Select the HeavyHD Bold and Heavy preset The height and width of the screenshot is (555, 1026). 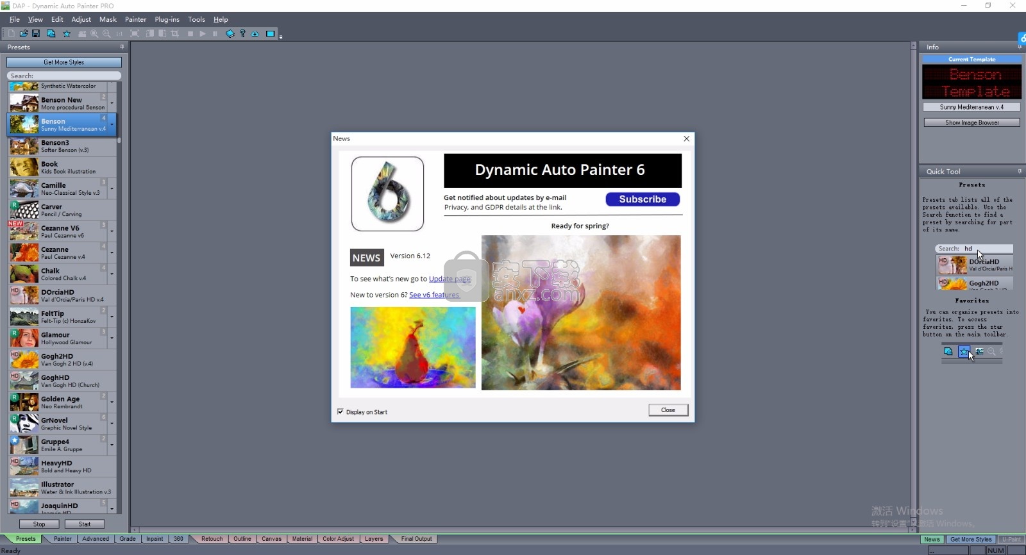click(63, 466)
